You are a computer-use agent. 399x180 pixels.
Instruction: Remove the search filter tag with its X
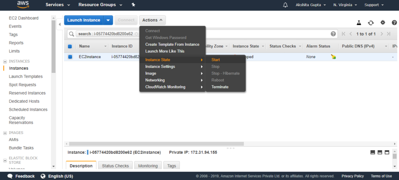[137, 34]
